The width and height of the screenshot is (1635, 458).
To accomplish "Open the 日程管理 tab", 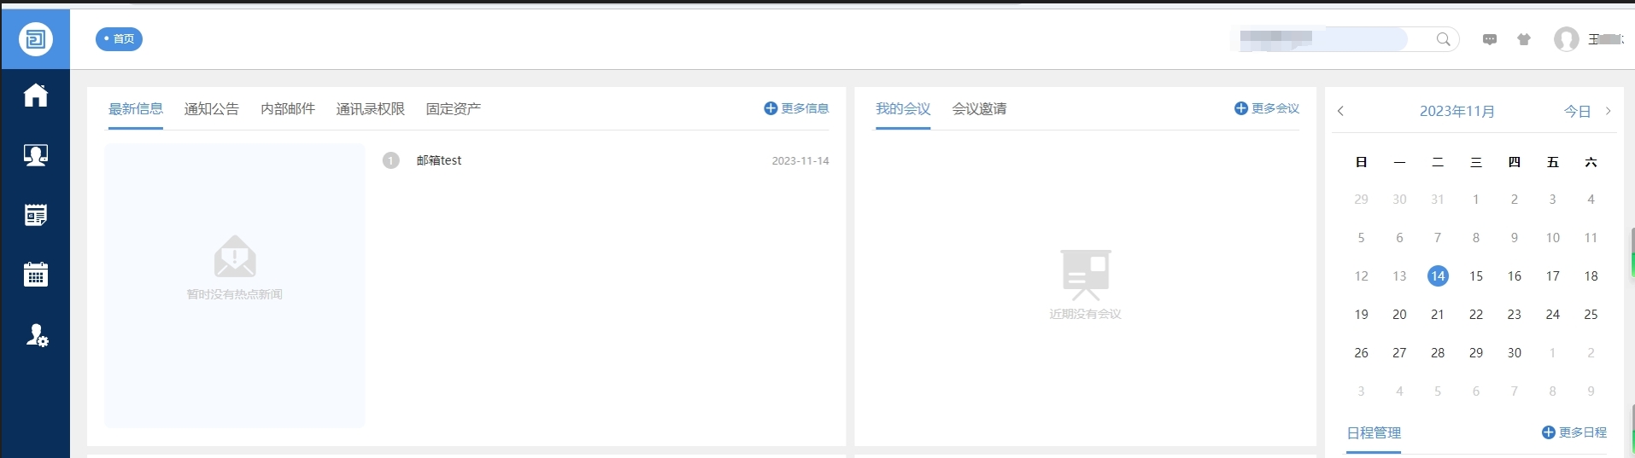I will (x=1374, y=433).
